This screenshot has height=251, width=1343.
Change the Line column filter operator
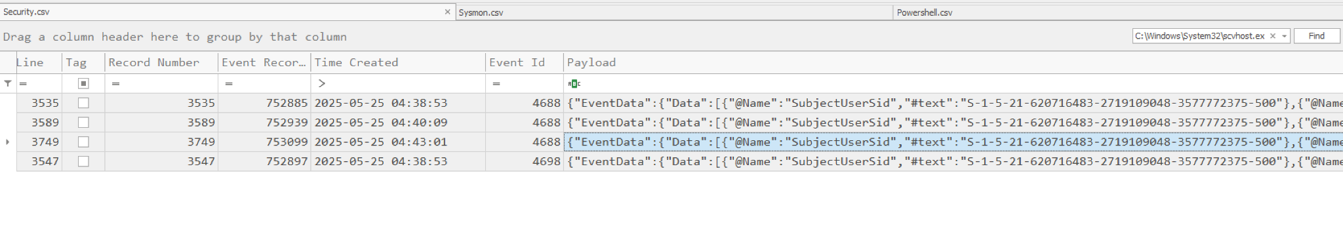(23, 83)
